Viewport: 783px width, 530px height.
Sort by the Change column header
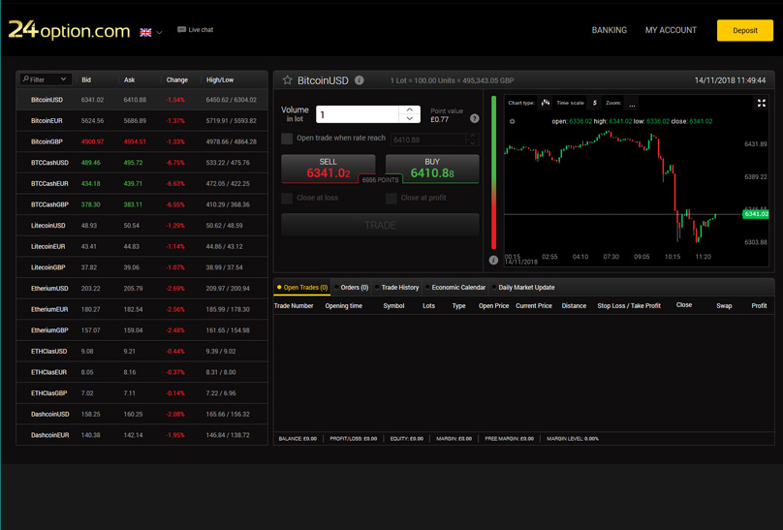pyautogui.click(x=176, y=79)
